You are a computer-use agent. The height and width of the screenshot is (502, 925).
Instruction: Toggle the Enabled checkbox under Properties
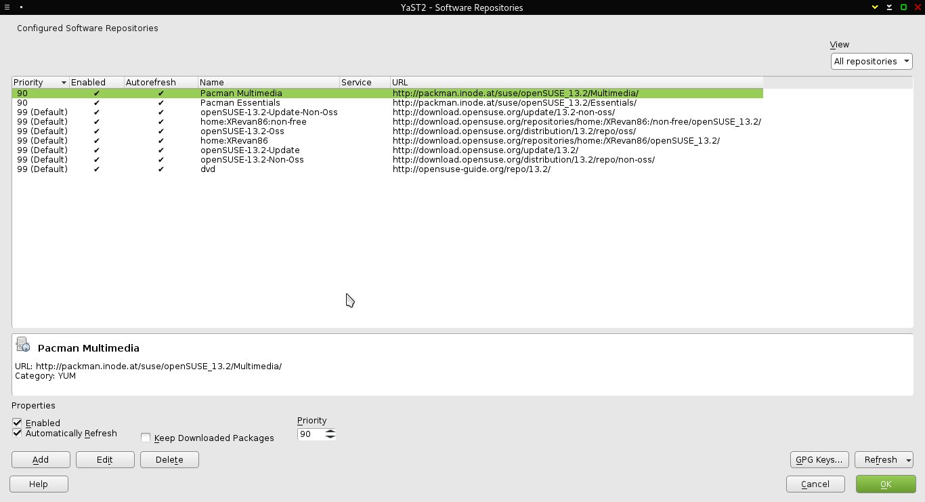[x=17, y=423]
